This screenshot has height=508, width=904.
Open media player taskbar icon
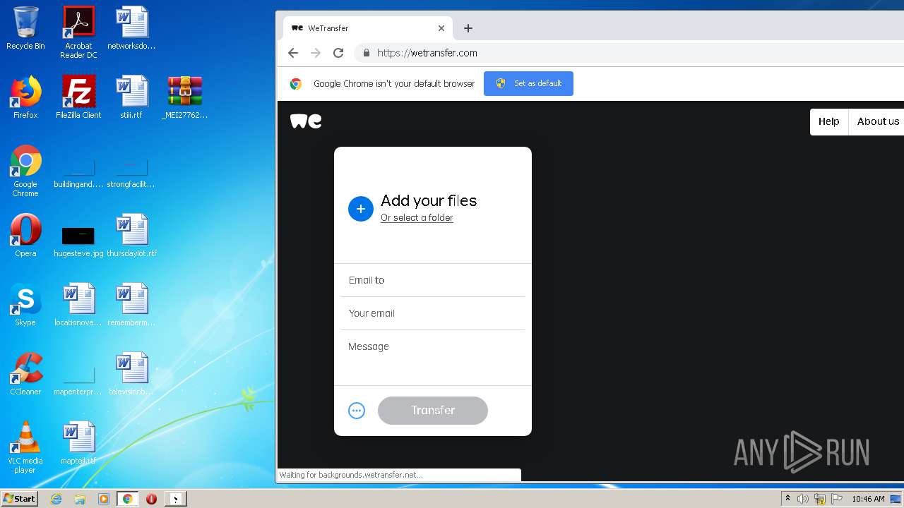(104, 499)
